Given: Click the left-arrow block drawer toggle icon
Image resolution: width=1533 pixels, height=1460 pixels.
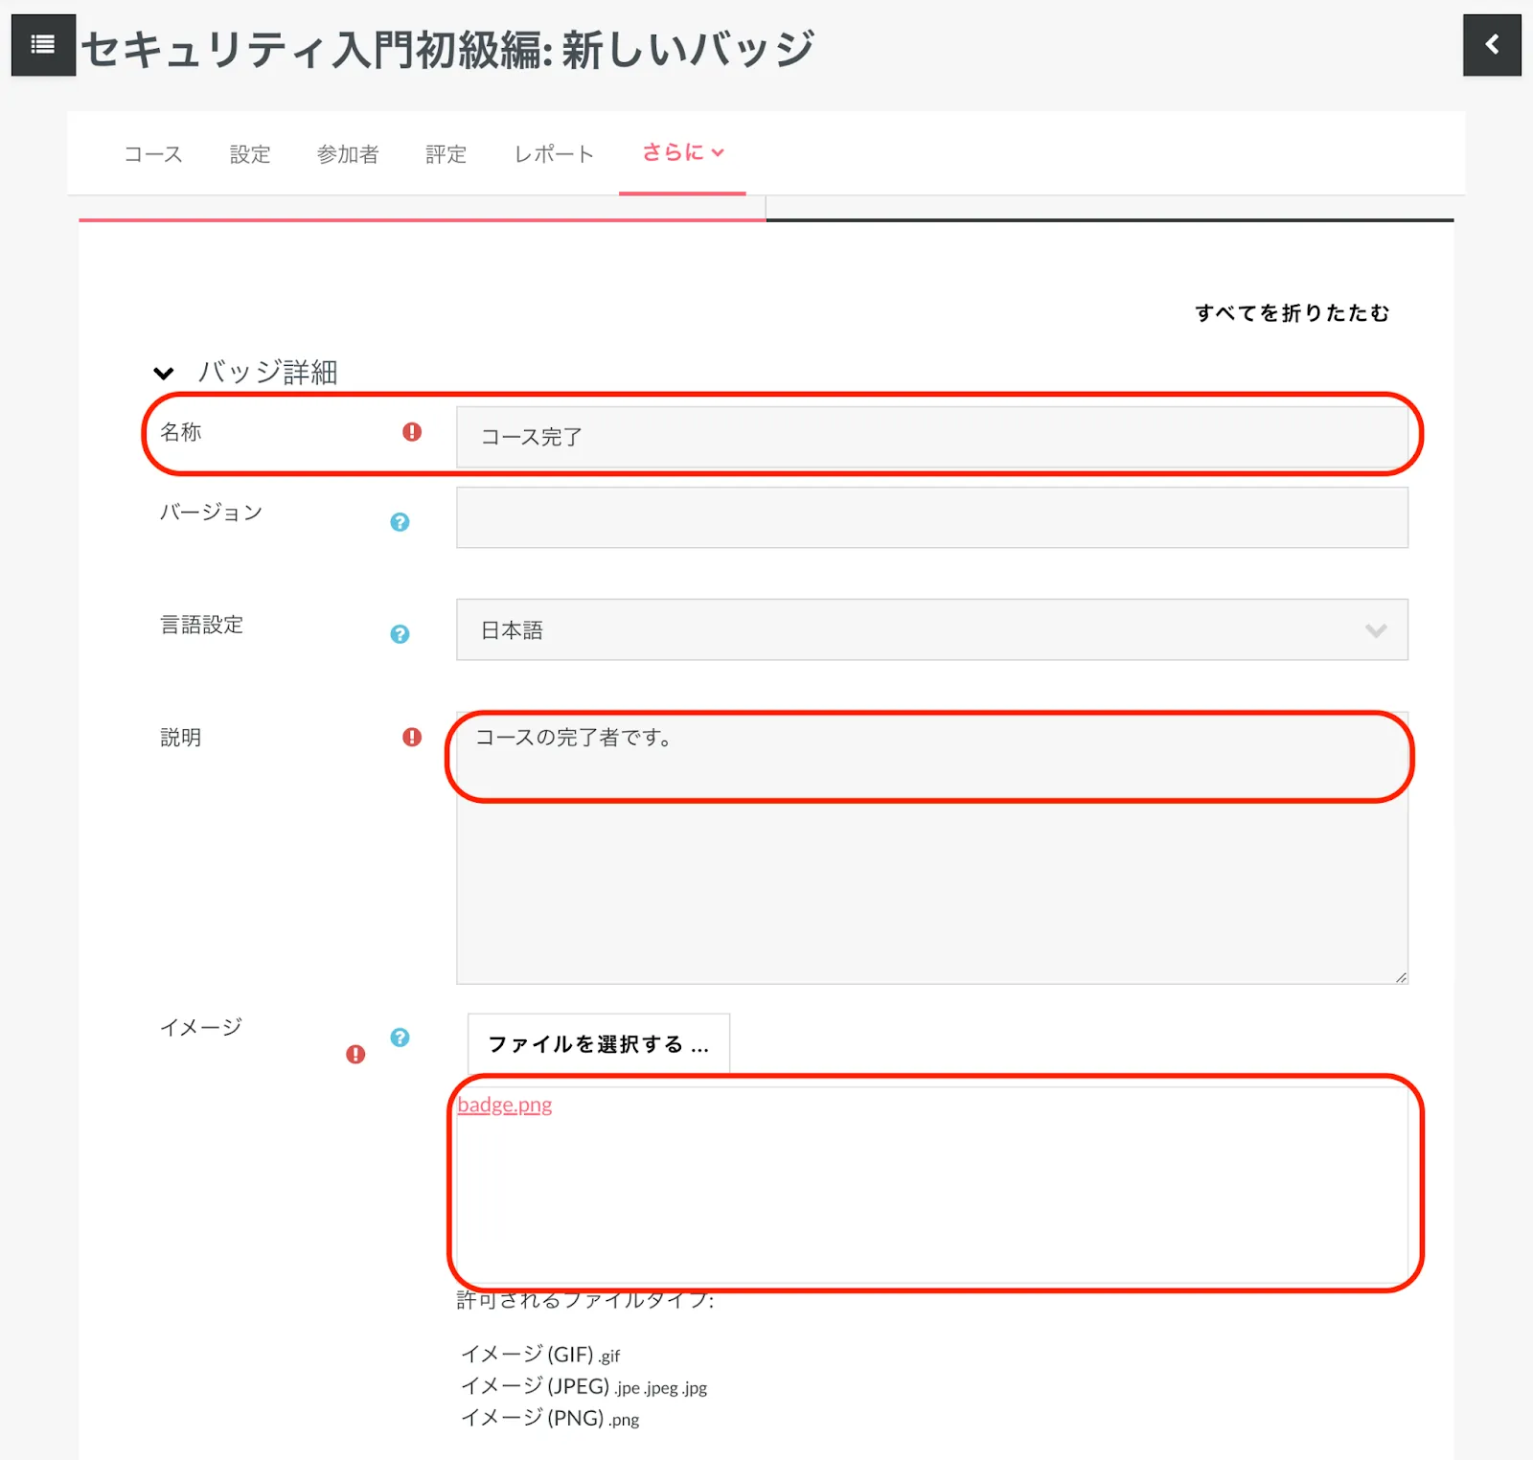Looking at the screenshot, I should tap(1491, 44).
